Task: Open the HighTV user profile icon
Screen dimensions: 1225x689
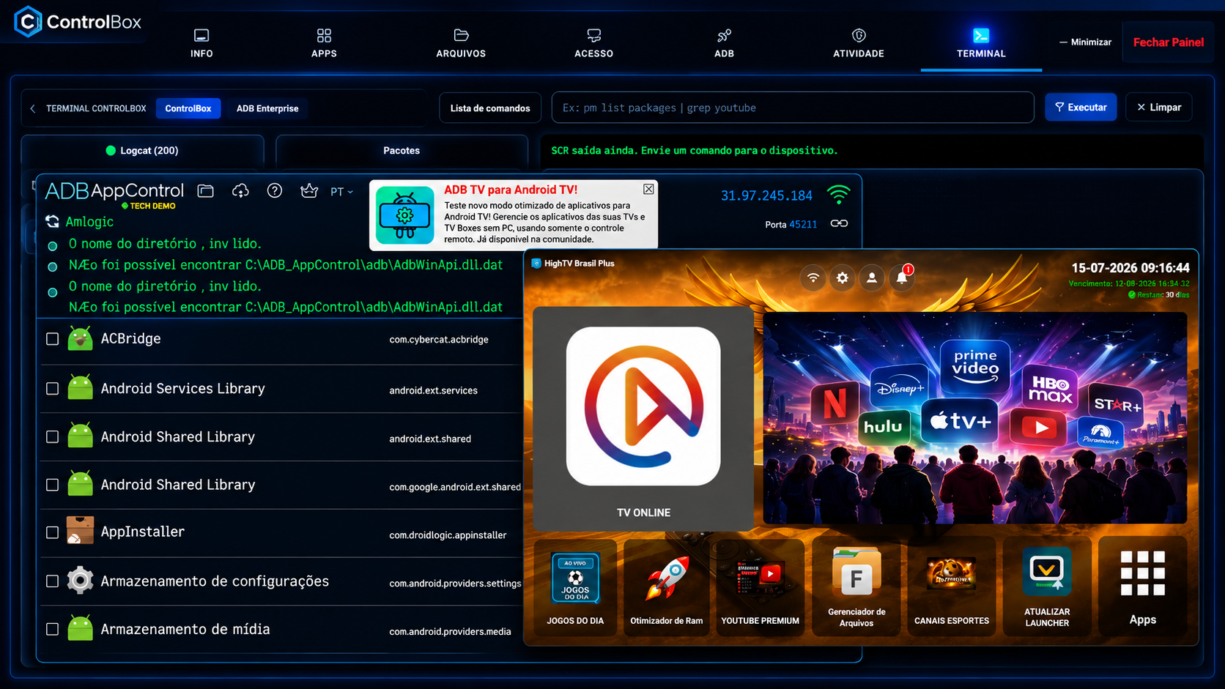Action: (x=872, y=278)
